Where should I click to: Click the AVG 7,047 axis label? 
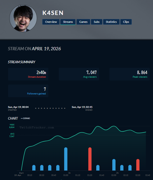tap(12, 135)
